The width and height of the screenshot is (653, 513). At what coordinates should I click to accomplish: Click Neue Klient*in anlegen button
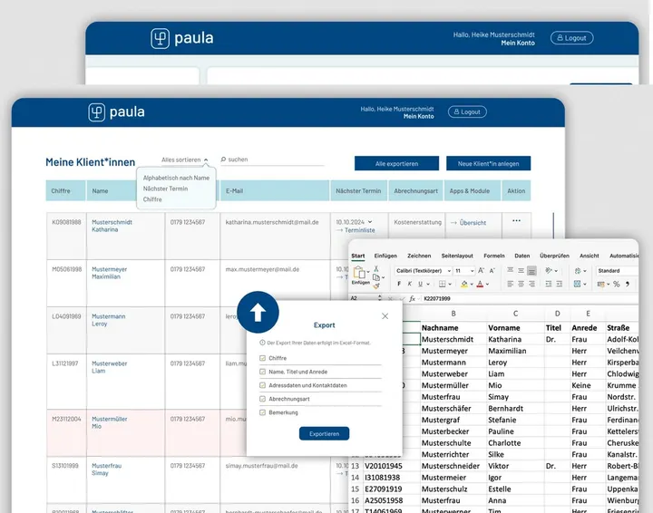pos(489,163)
